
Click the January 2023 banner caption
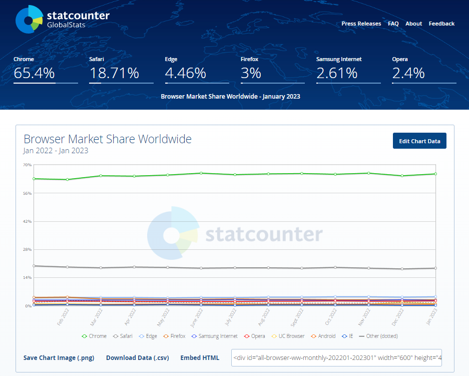point(230,96)
